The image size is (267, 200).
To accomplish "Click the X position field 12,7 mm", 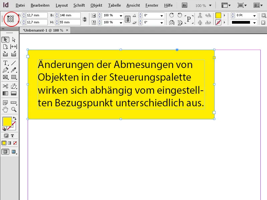I will pos(37,15).
